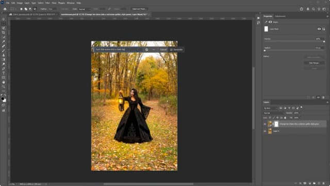The image size is (330, 186).
Task: Select the Zoom tool
Action: (x=4, y=86)
